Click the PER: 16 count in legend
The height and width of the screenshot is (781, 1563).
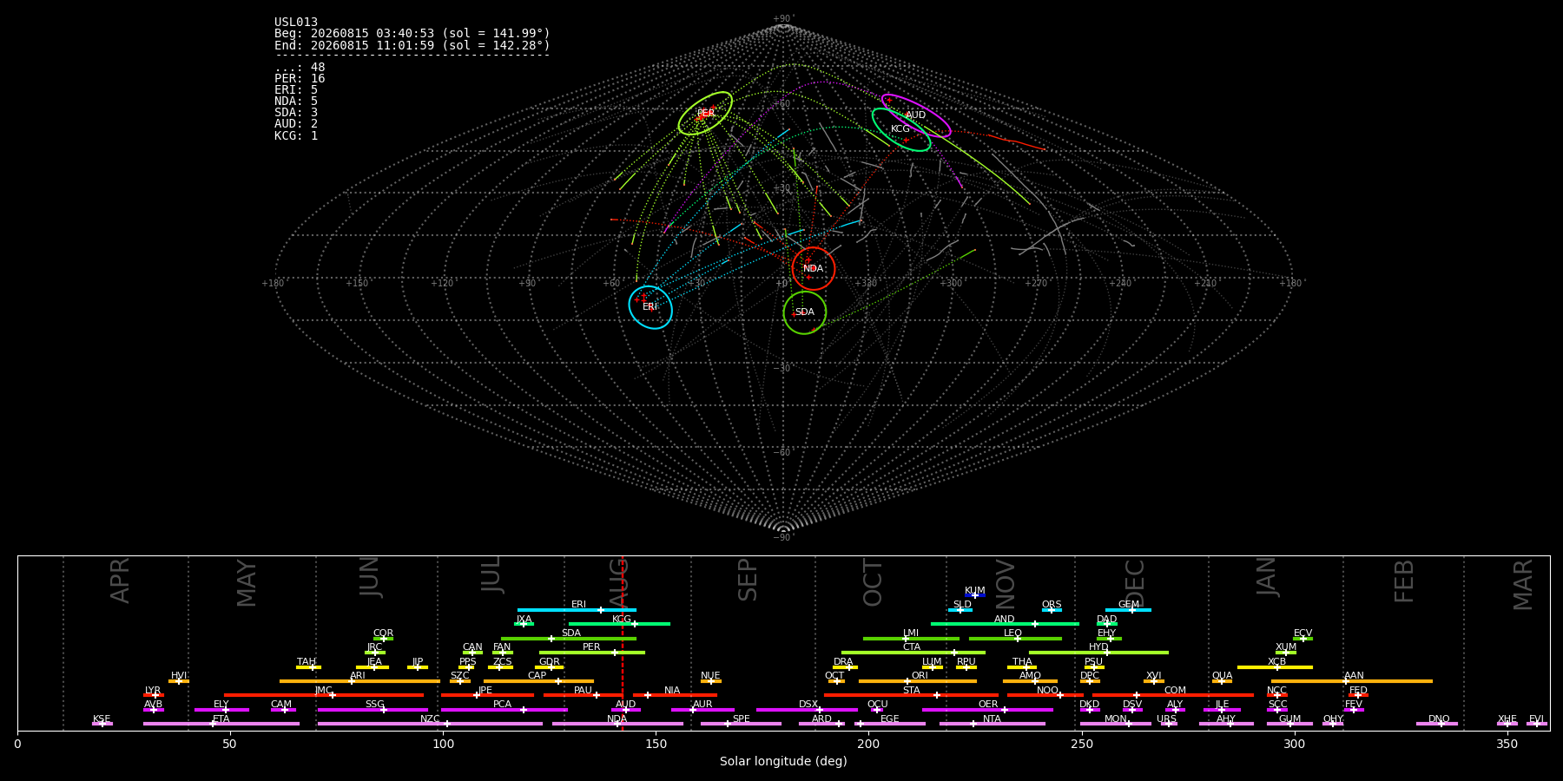[300, 79]
